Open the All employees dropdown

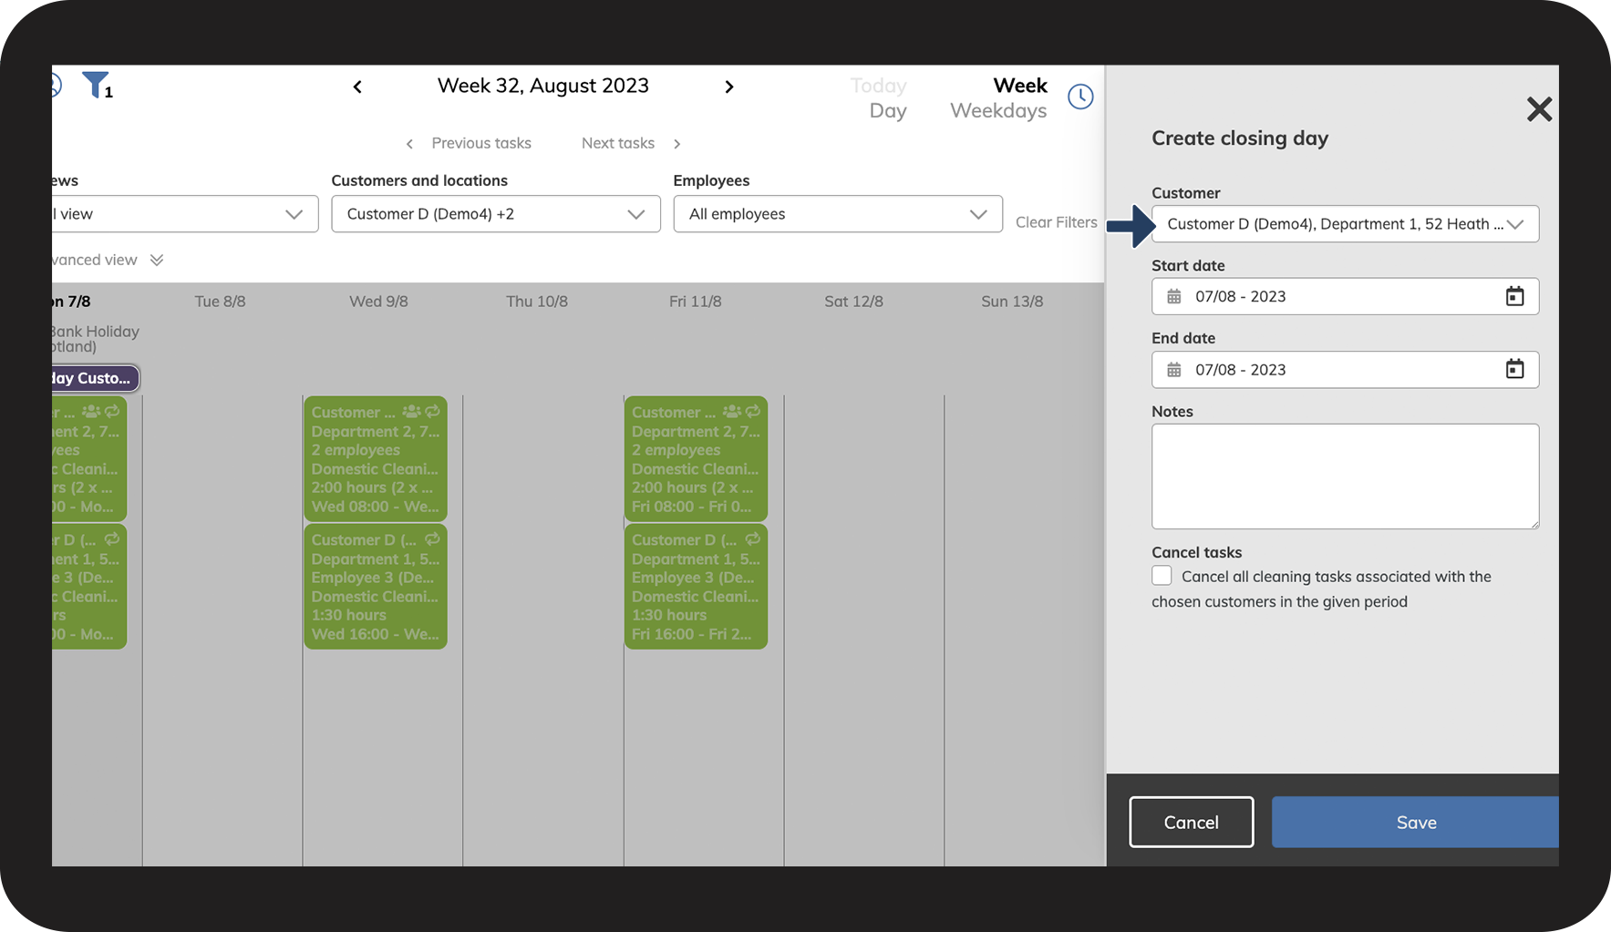point(838,214)
